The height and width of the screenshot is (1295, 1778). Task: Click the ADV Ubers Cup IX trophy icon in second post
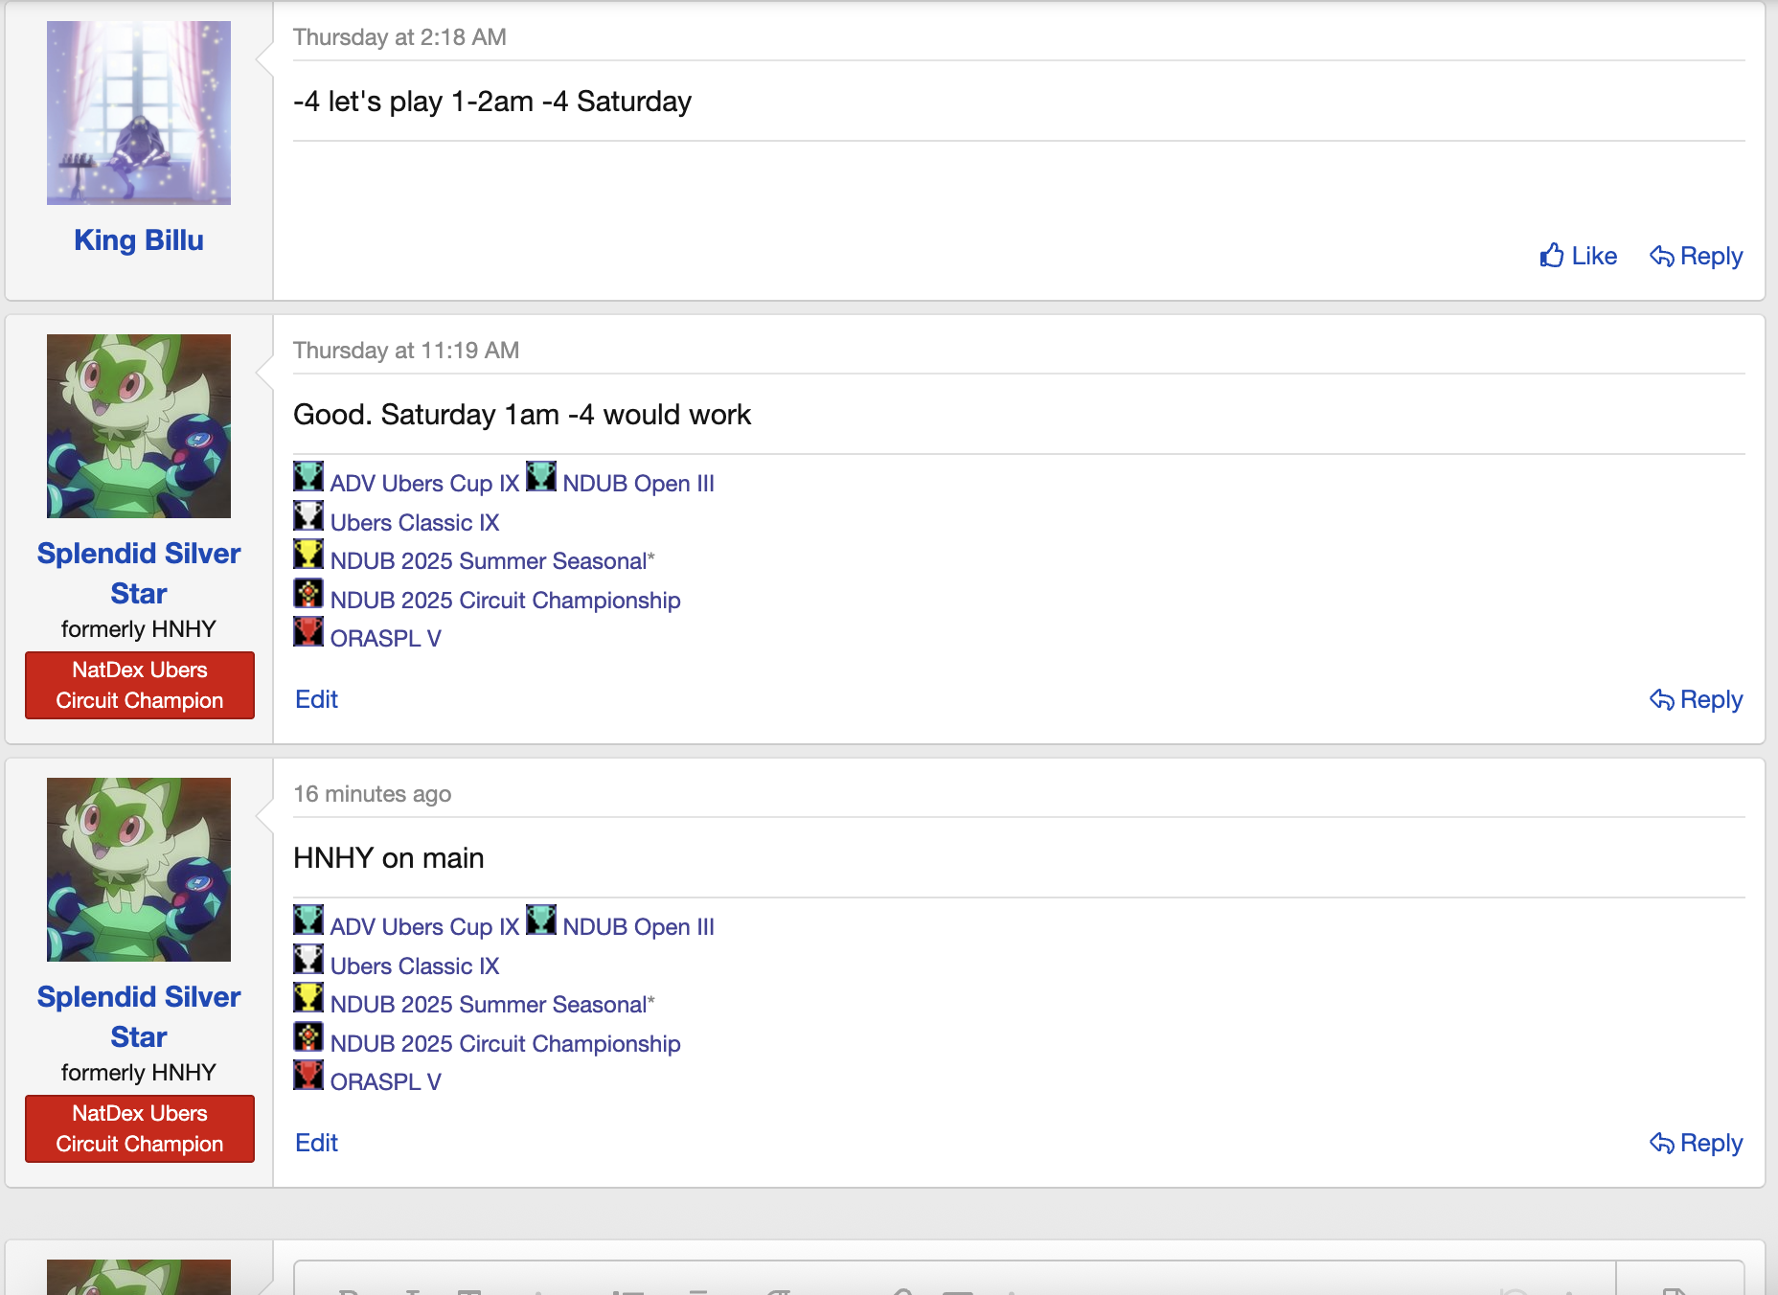pos(308,477)
